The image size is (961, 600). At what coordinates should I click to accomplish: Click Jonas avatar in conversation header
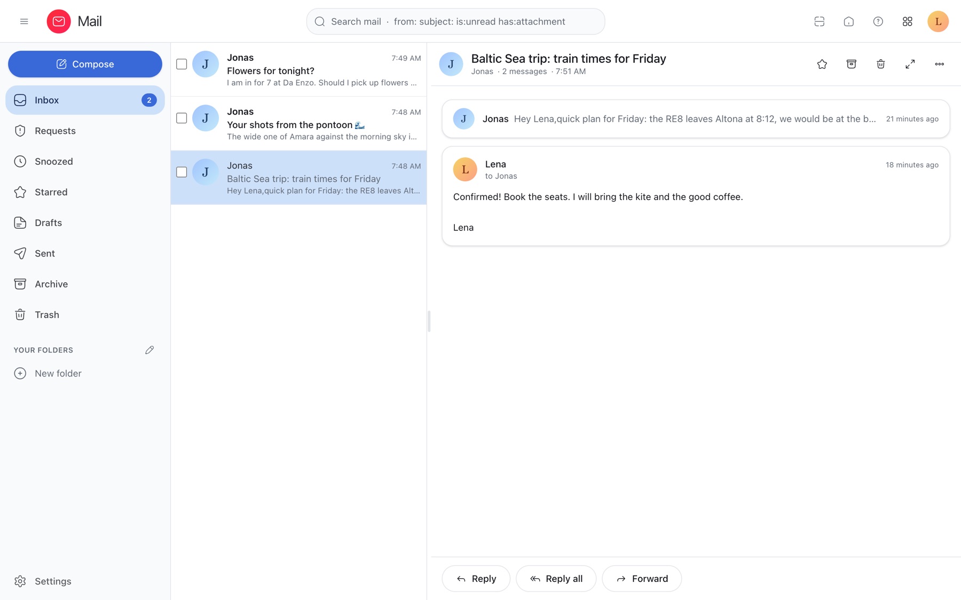[x=451, y=64]
